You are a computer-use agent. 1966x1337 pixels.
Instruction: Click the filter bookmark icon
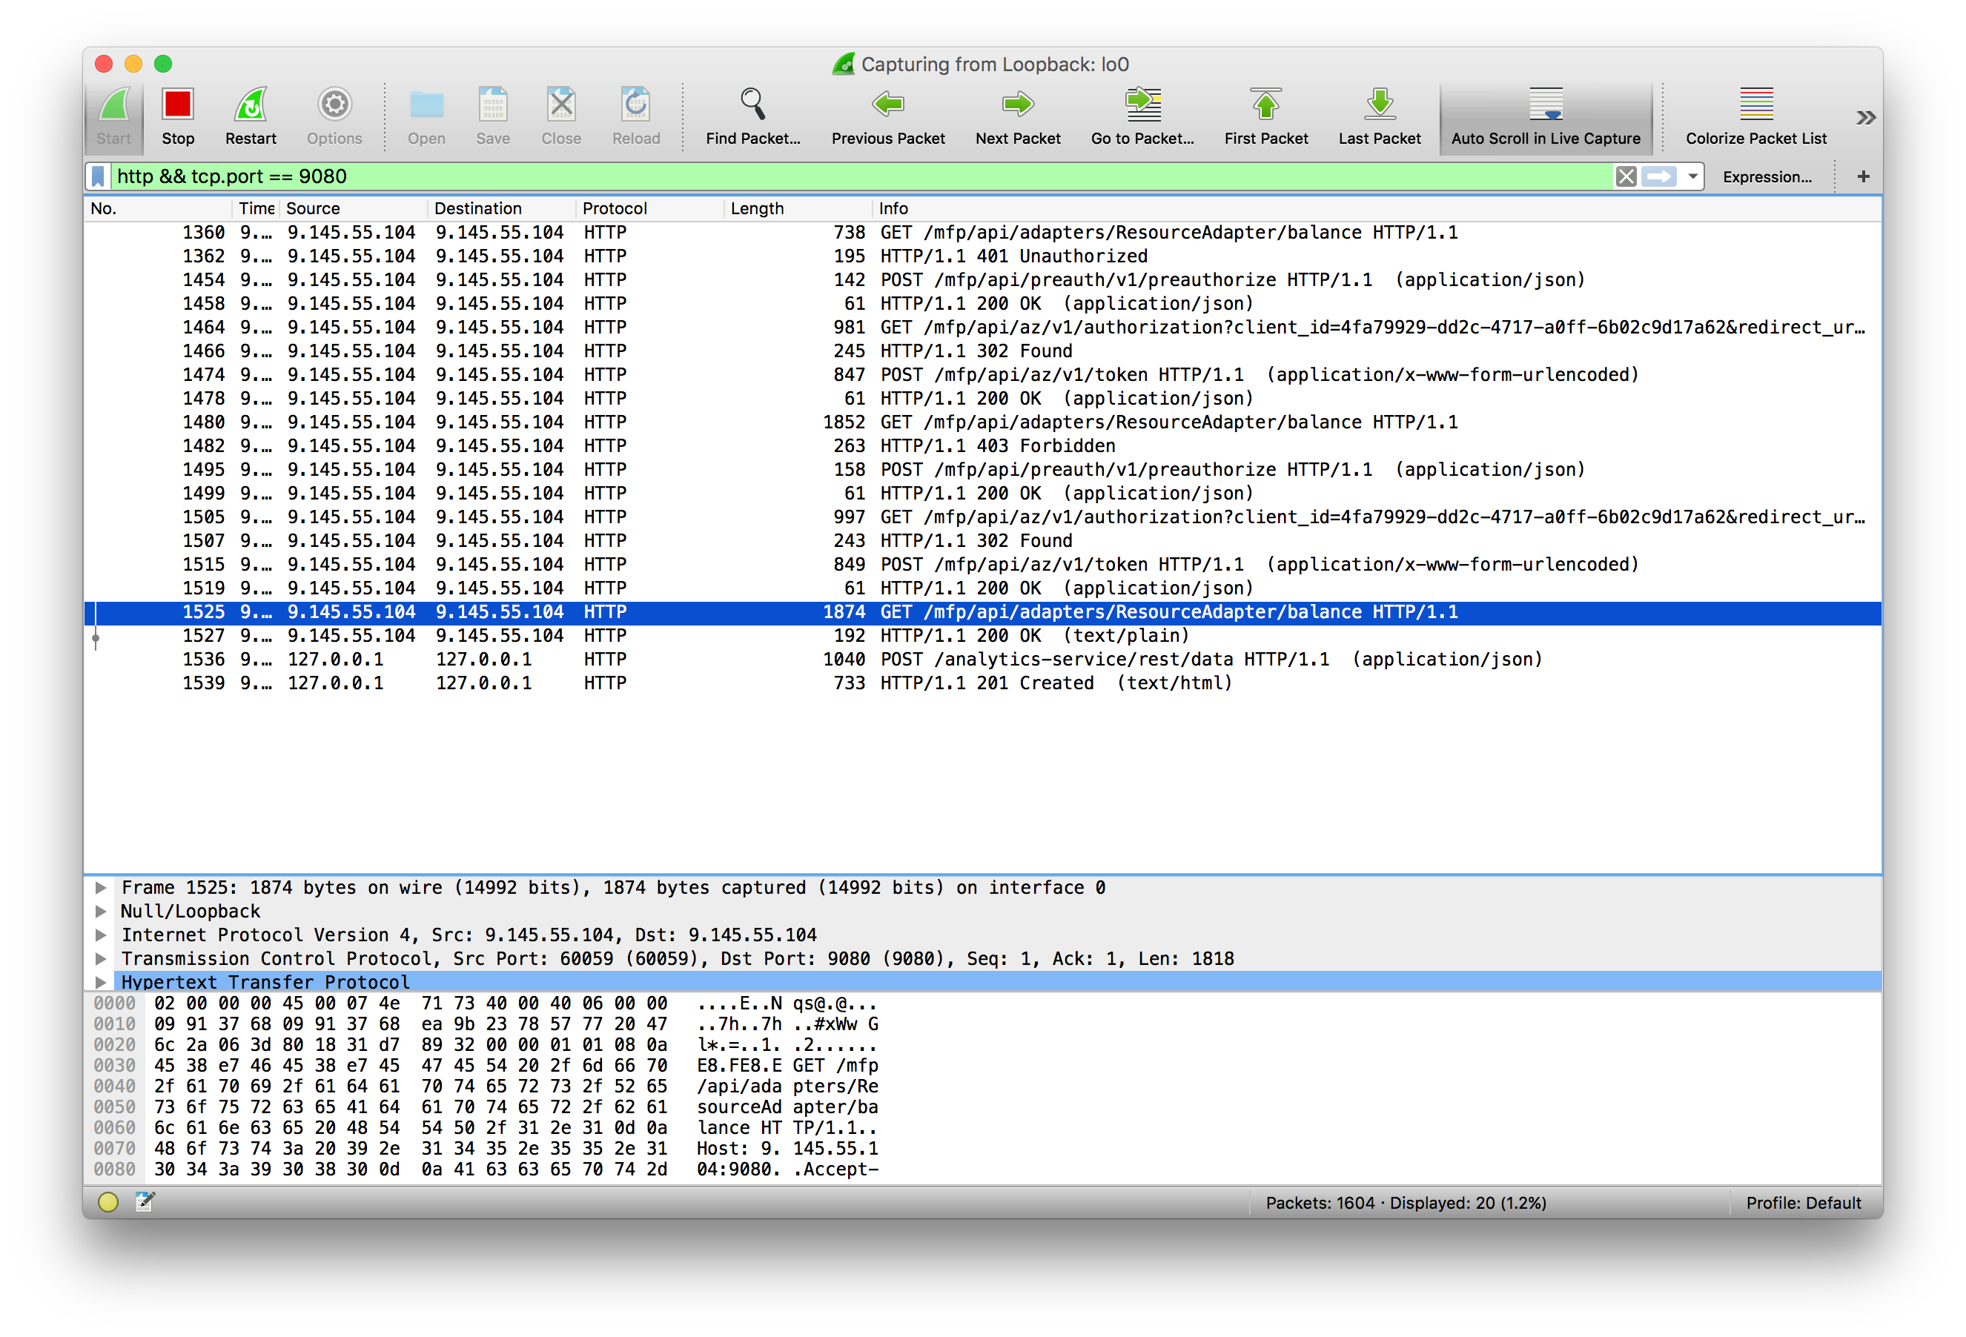click(98, 176)
